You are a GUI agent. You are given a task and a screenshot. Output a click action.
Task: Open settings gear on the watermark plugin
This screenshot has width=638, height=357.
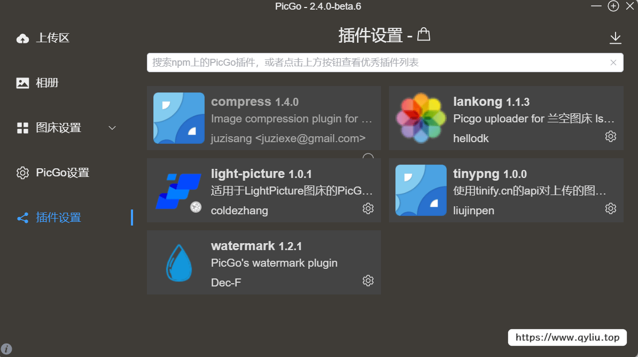pyautogui.click(x=368, y=280)
